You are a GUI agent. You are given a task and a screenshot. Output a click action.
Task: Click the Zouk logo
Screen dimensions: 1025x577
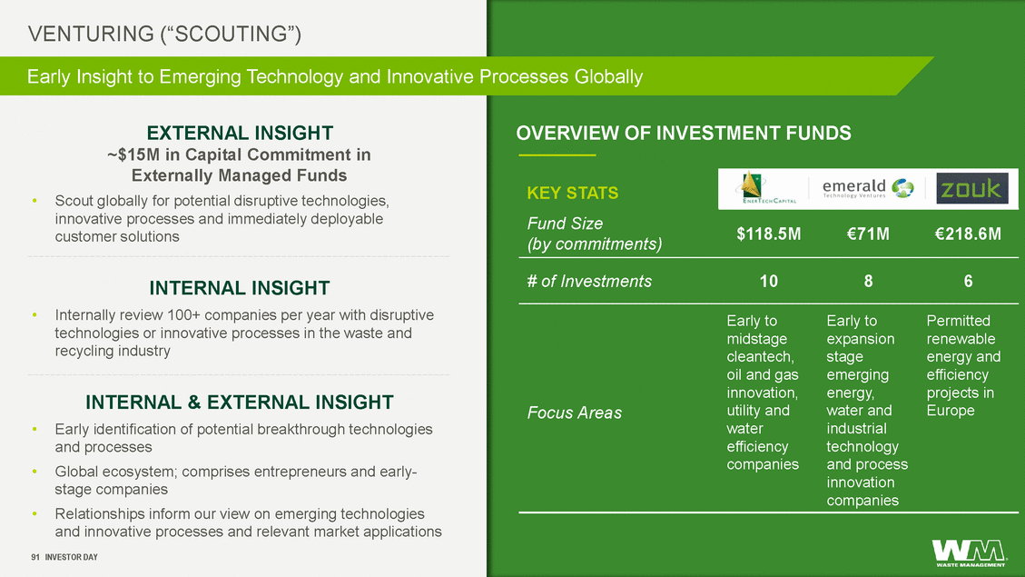(x=972, y=188)
